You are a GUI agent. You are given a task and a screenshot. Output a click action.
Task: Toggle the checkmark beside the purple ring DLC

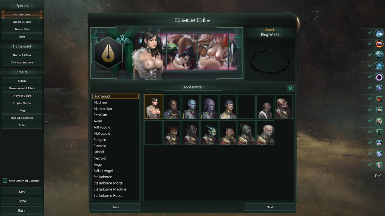click(x=370, y=77)
